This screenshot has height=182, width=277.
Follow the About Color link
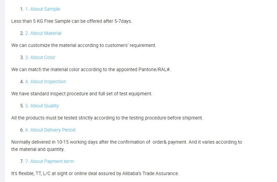(40, 57)
